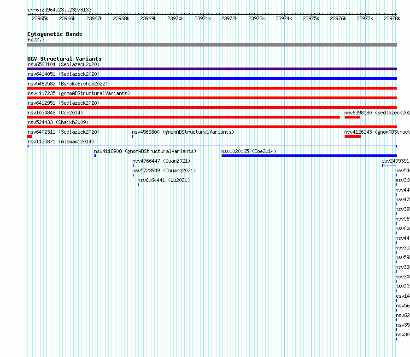The image size is (410, 357).
Task: Click the red bar under nsv4126143
Action: coord(353,136)
